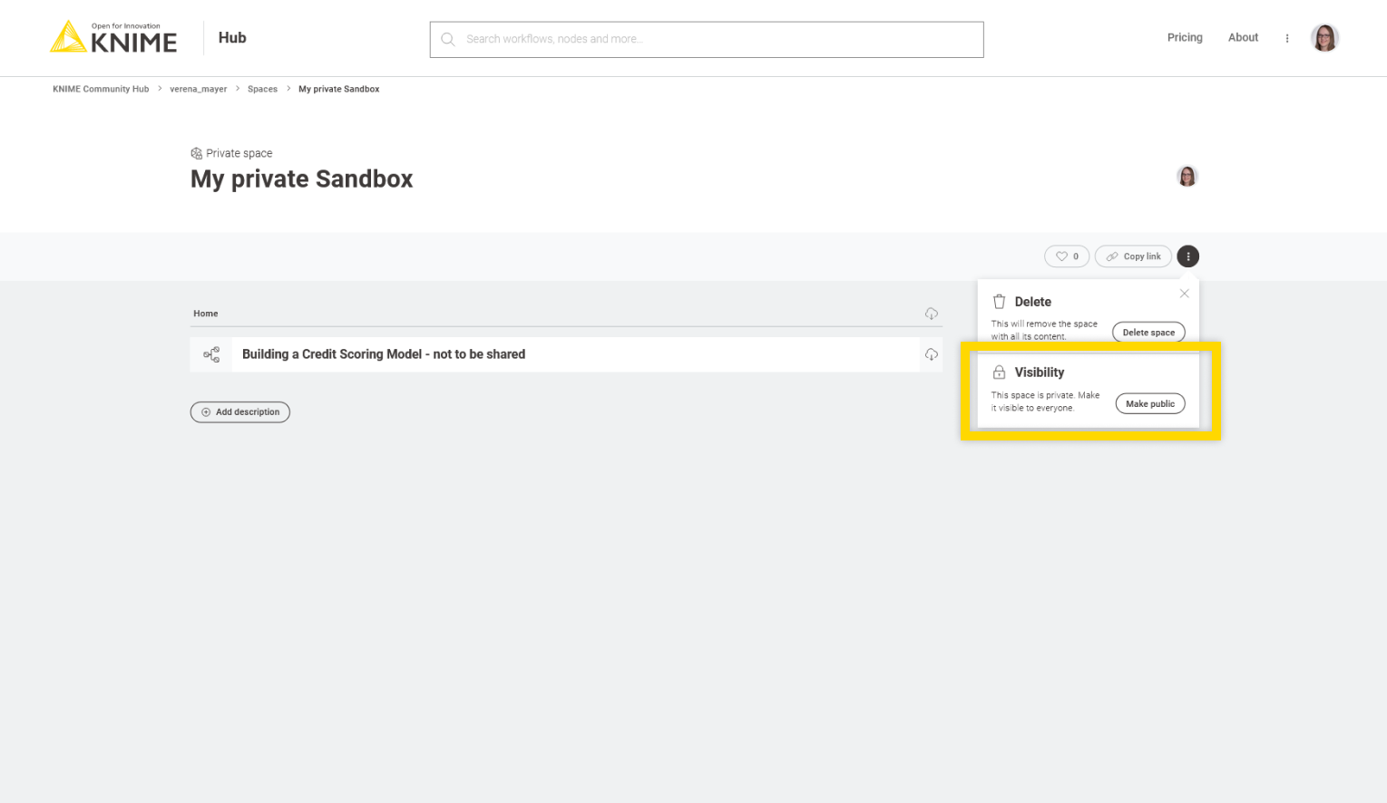Click the trash icon next to Delete
Image resolution: width=1387 pixels, height=803 pixels.
[x=999, y=302]
